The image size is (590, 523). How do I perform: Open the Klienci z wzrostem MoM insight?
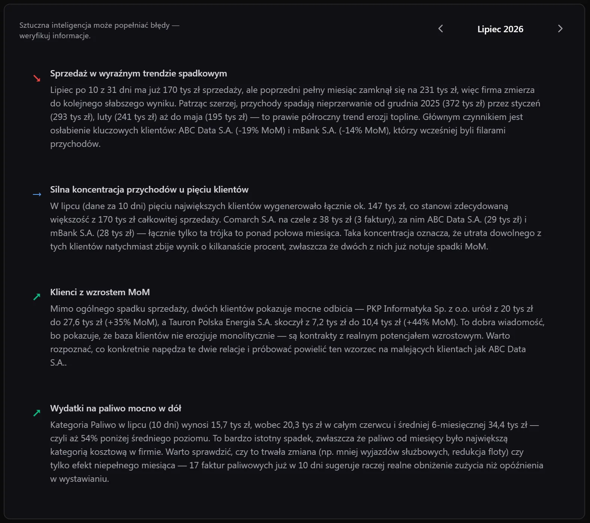100,292
